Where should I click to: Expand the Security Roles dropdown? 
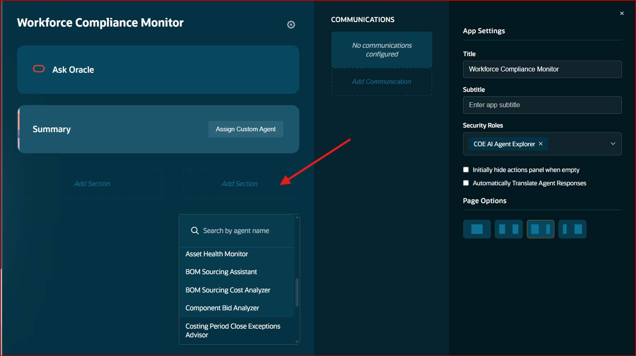pos(613,144)
